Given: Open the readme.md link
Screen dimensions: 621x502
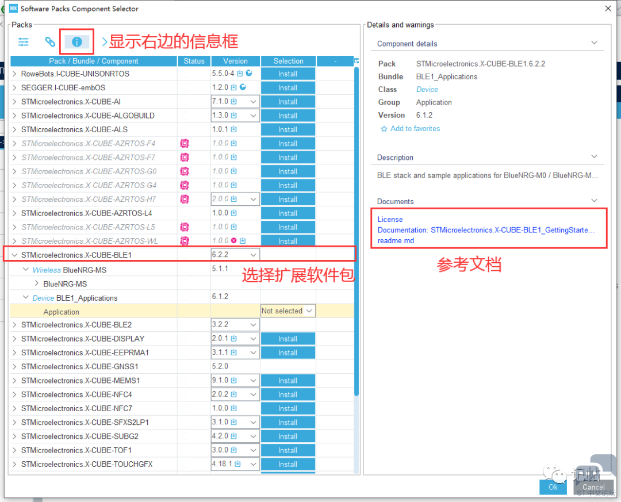Looking at the screenshot, I should coord(396,240).
